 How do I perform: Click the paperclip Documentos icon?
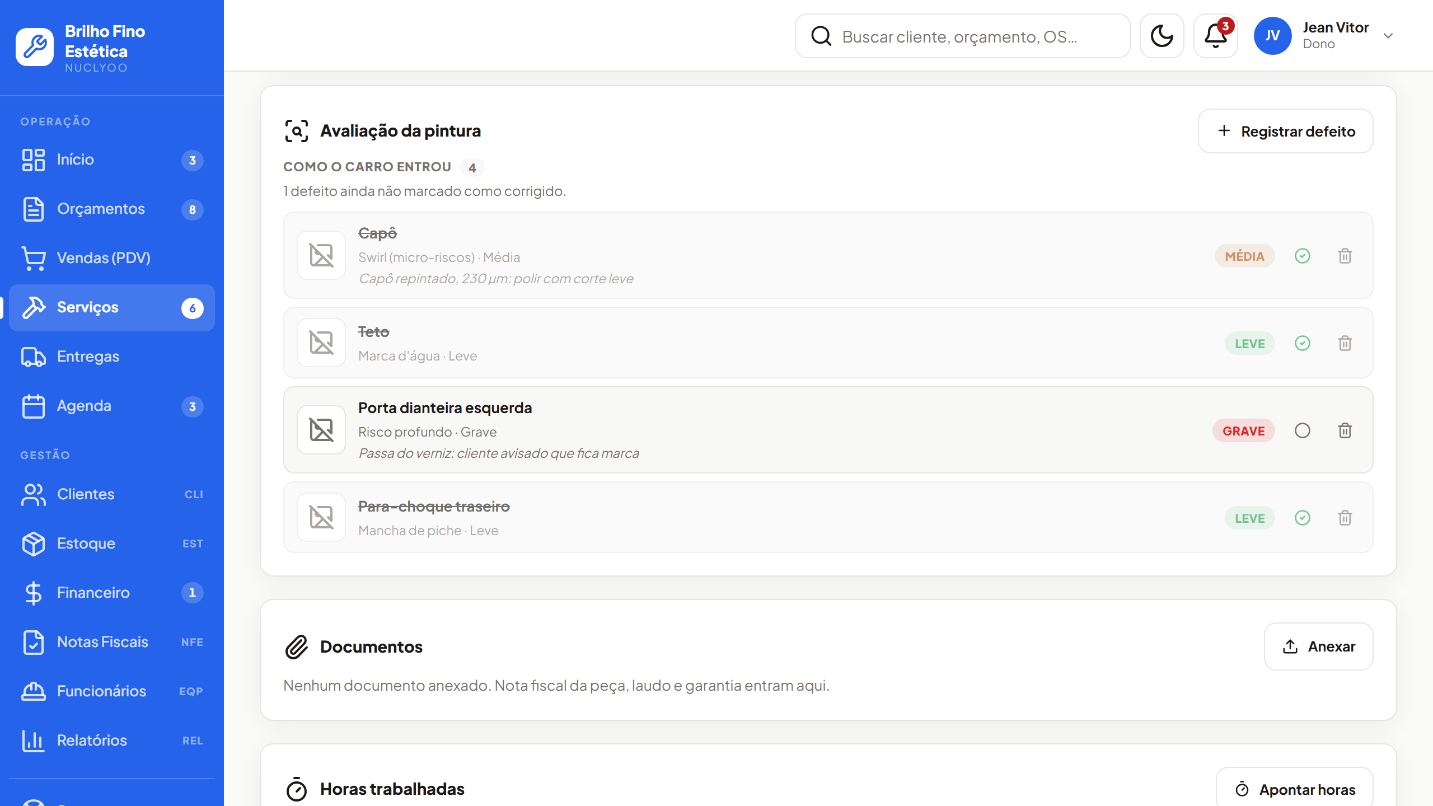[x=297, y=647]
